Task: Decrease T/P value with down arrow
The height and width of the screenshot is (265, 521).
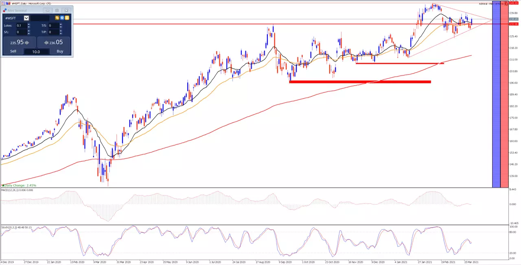Action: (x=61, y=33)
